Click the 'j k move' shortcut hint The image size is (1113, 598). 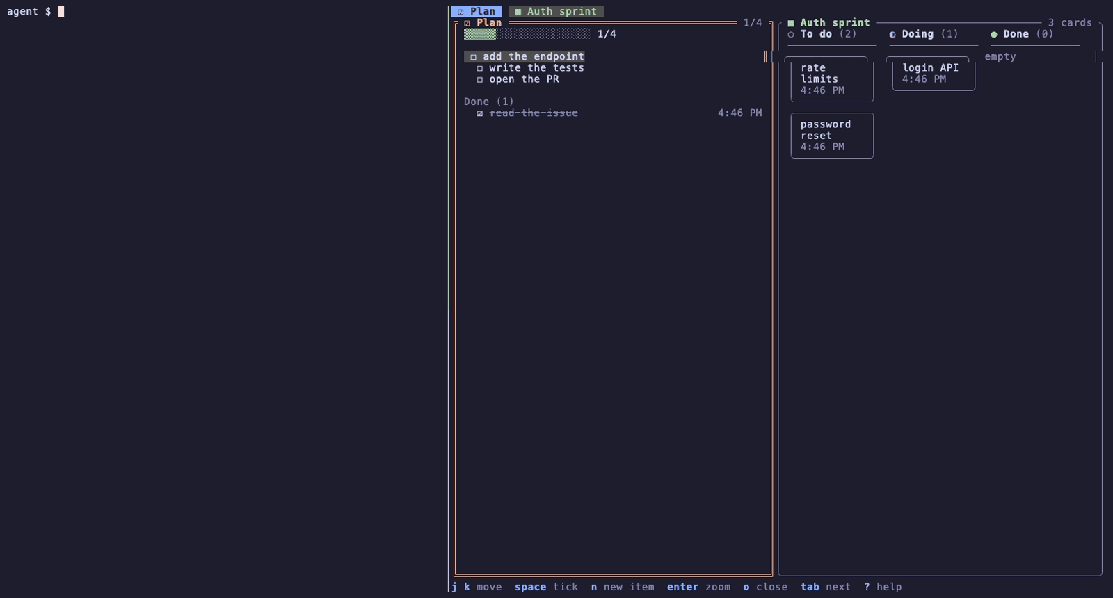477,587
